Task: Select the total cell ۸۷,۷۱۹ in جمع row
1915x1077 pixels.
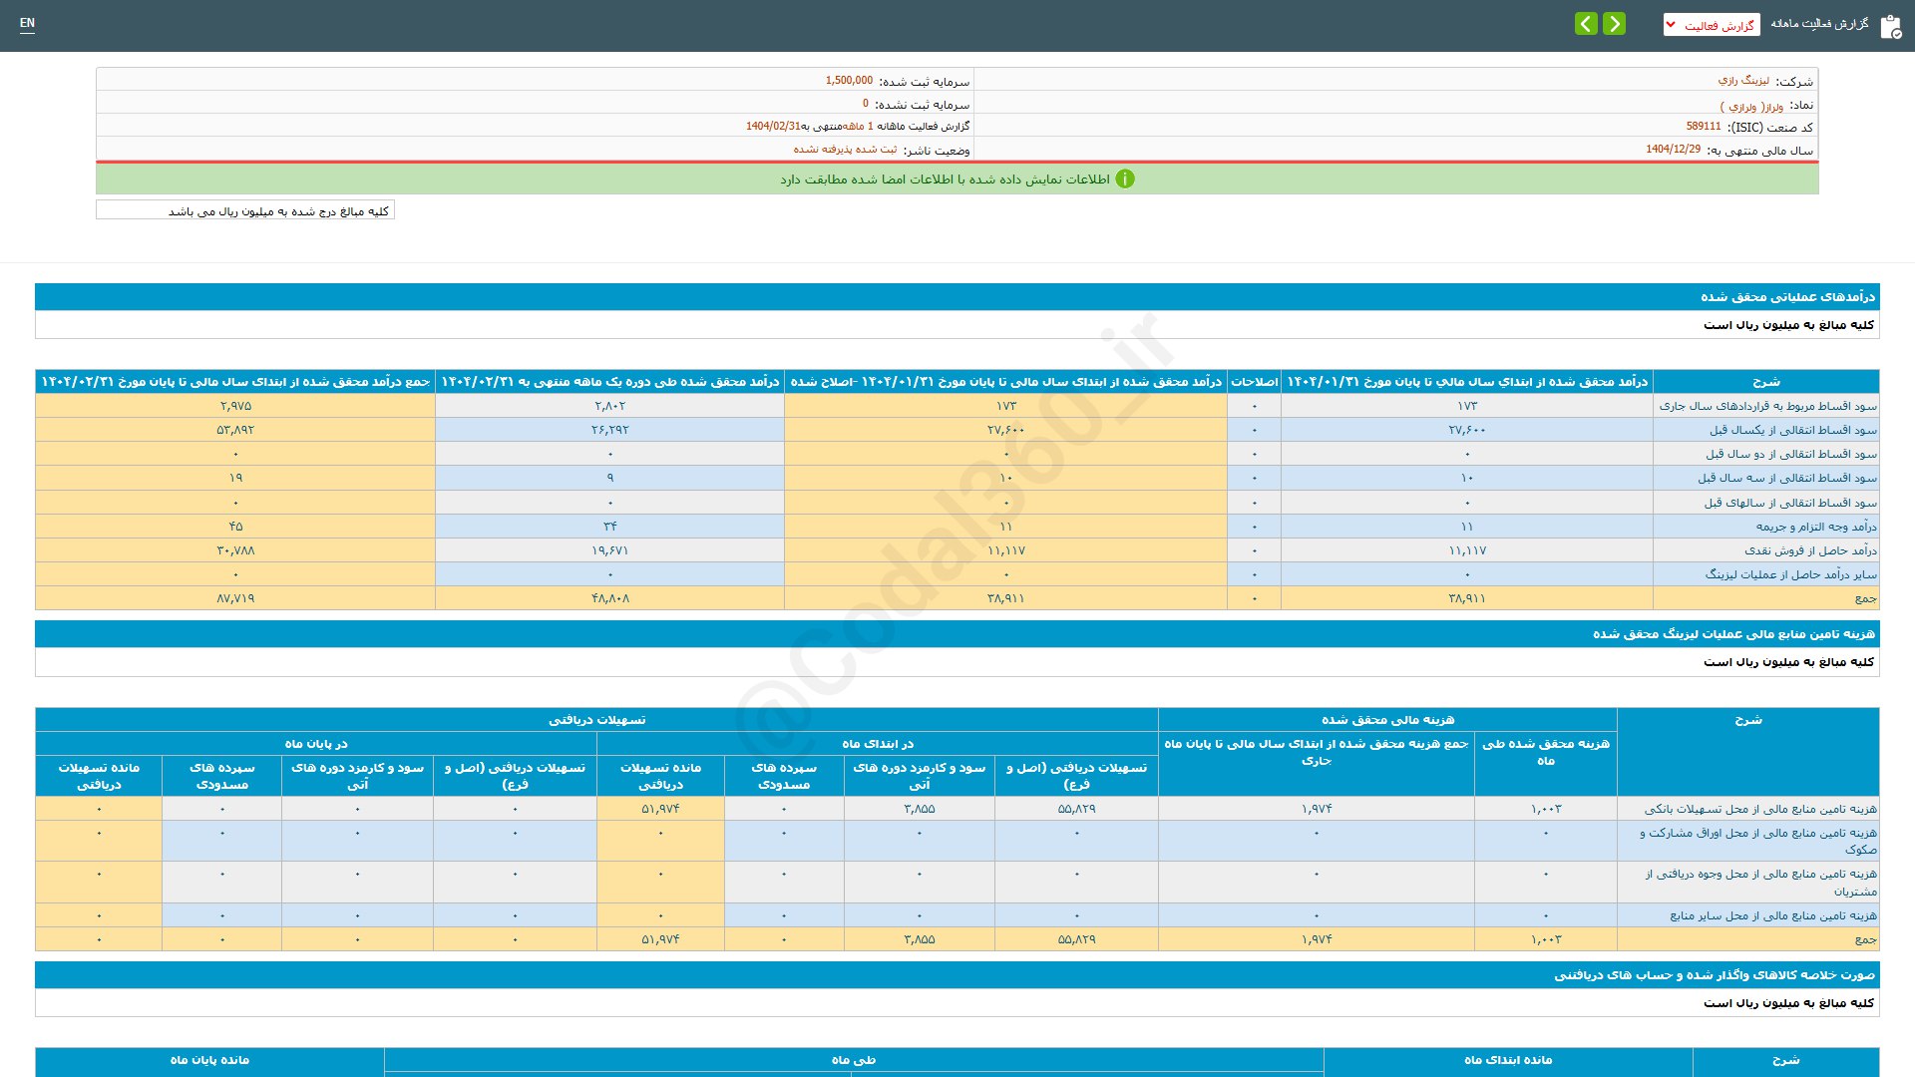Action: 235,598
